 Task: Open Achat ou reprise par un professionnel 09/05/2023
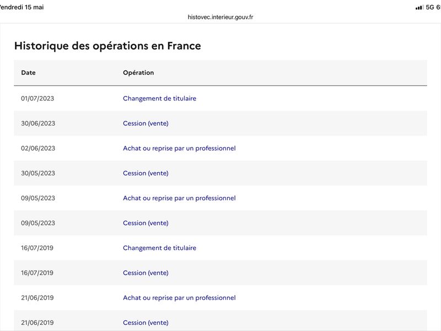[x=179, y=198]
